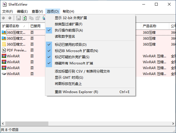Open the 查看(V) menu
The height and width of the screenshot is (133, 176).
37,11
